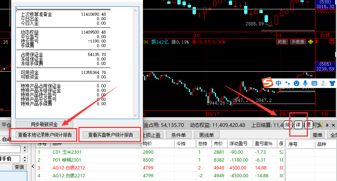Screen dimensions: 337x181
Task: Click the 总持 column header
Action: [x=204, y=144]
